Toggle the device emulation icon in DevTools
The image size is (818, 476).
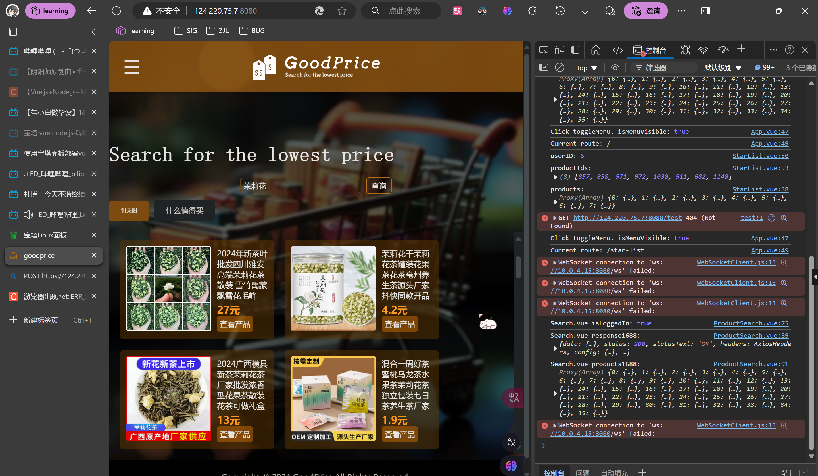pos(559,50)
